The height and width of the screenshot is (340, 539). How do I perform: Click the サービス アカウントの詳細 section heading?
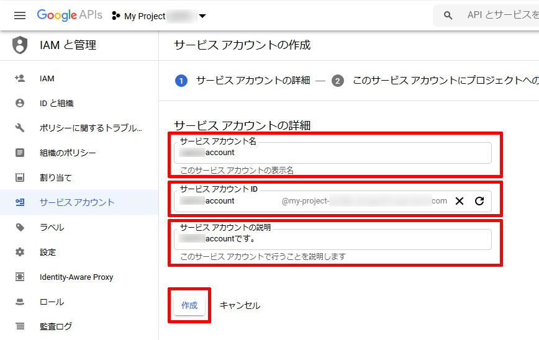[242, 125]
